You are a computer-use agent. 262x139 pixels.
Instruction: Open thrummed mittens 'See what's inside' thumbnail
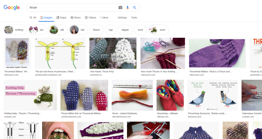(x=17, y=53)
